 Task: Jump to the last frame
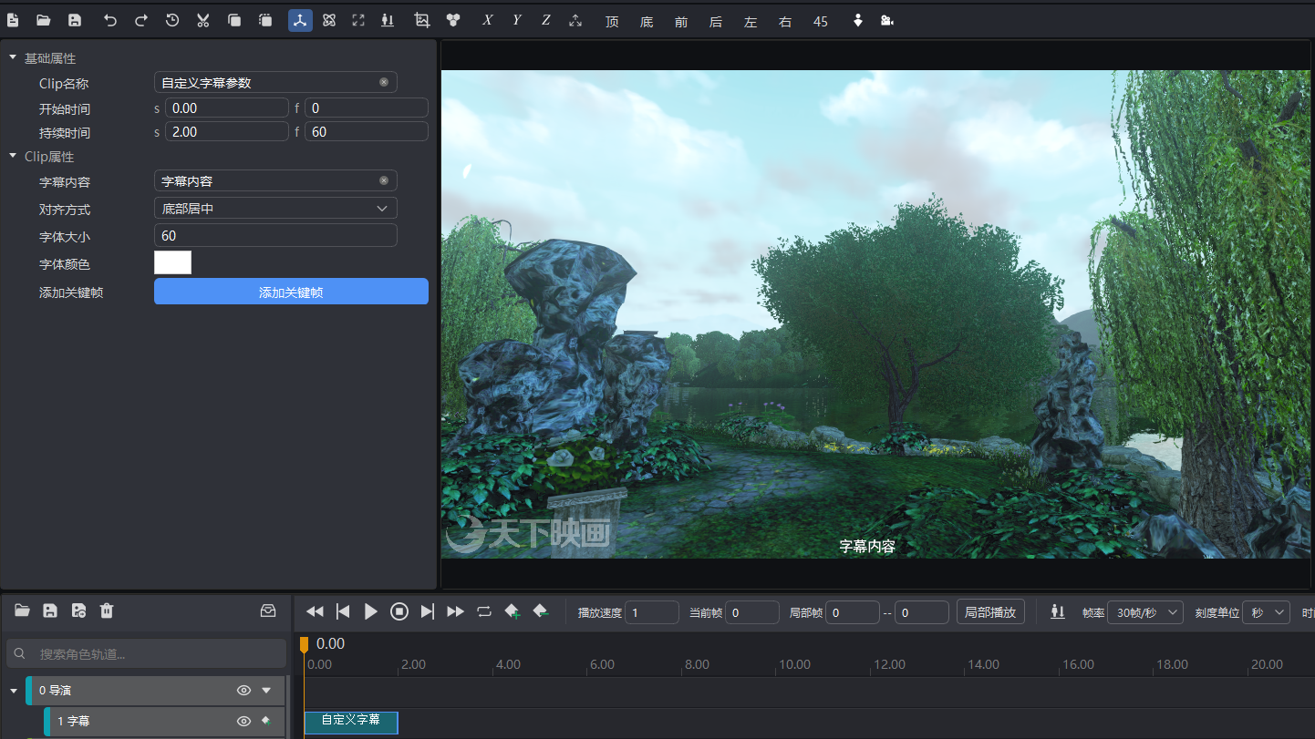pos(427,611)
